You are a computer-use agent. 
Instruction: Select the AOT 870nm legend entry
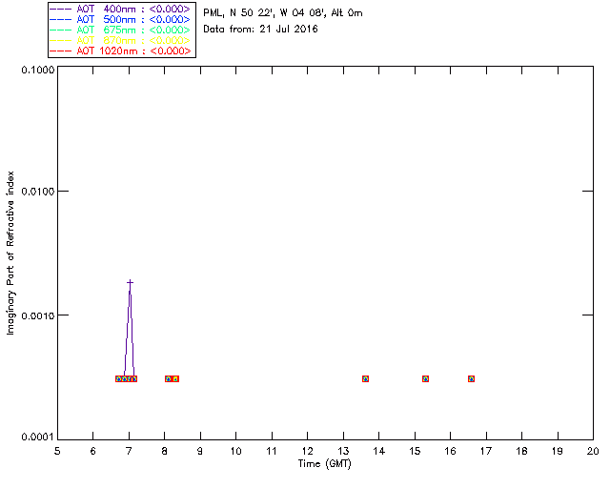pyautogui.click(x=120, y=40)
